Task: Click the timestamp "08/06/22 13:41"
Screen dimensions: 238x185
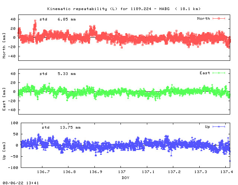Action: (21, 183)
